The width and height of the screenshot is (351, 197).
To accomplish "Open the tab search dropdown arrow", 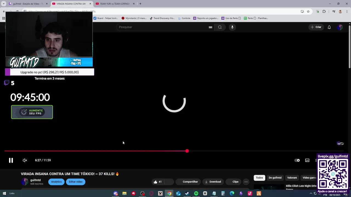I will [x=4, y=4].
